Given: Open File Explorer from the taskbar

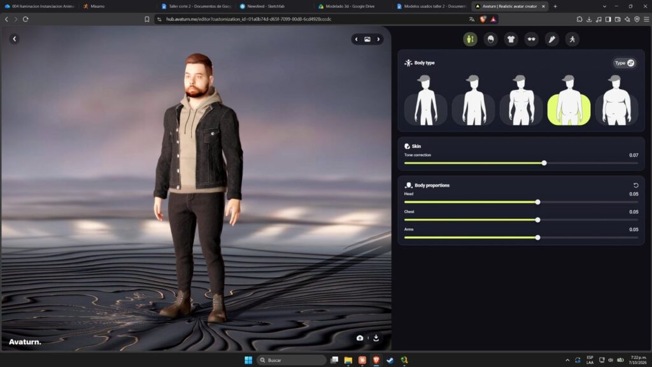Looking at the screenshot, I should (x=348, y=360).
